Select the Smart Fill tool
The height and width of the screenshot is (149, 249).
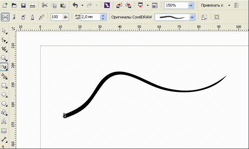pos(4,76)
